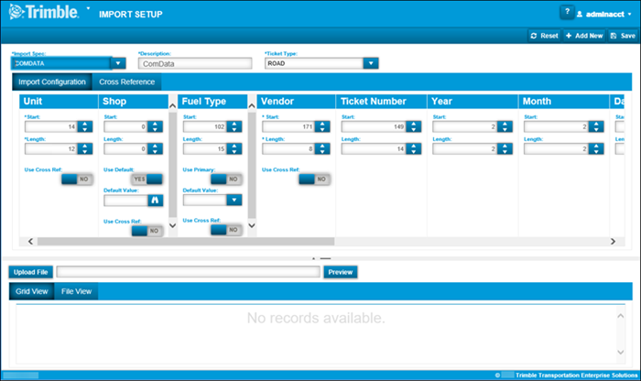Click the Shop Default Value text field

(126, 201)
